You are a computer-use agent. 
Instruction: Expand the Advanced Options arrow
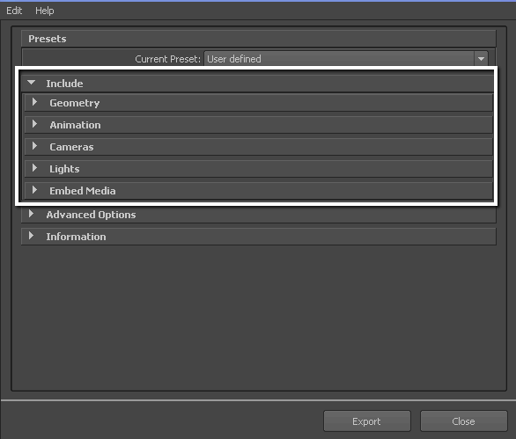pos(31,214)
